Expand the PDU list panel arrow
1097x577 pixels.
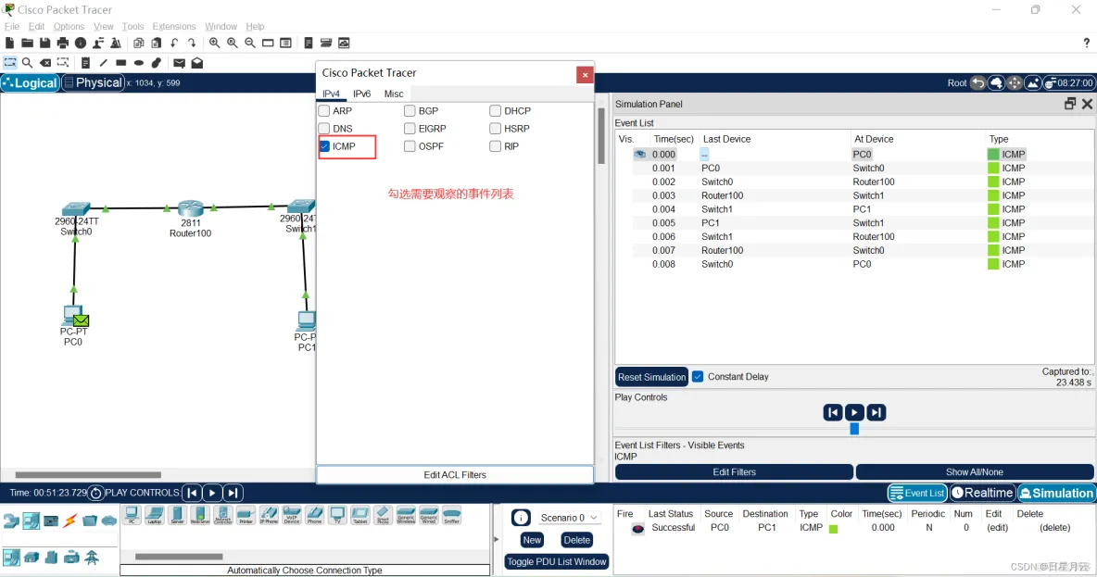[496, 539]
